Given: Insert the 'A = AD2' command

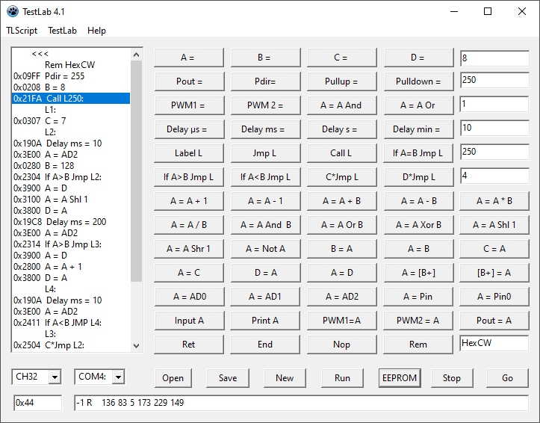Looking at the screenshot, I should 341,297.
